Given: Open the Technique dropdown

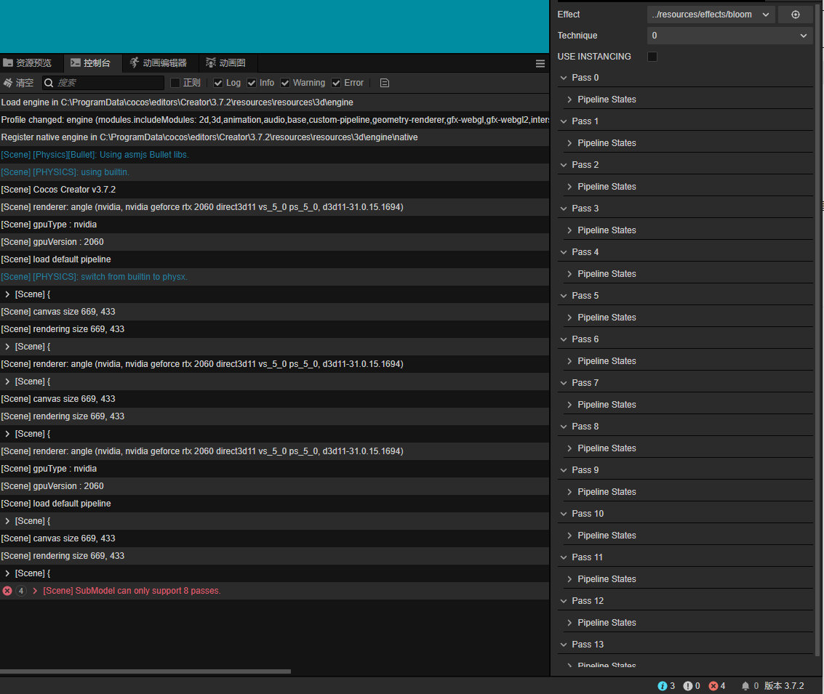Looking at the screenshot, I should tap(730, 36).
